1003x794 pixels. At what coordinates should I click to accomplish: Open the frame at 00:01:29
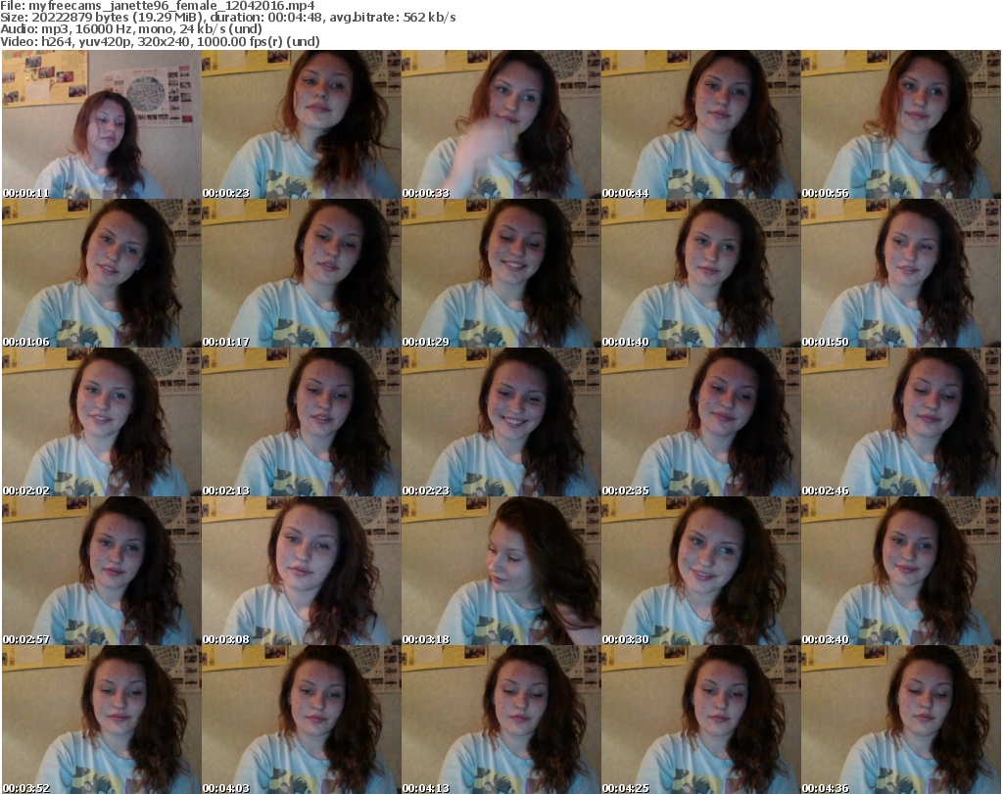(x=501, y=273)
